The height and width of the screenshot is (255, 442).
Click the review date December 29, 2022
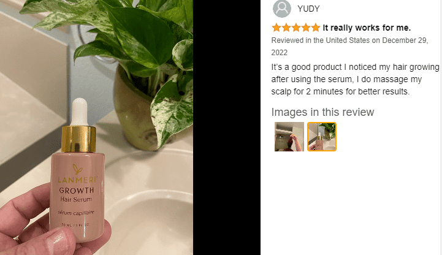(349, 47)
